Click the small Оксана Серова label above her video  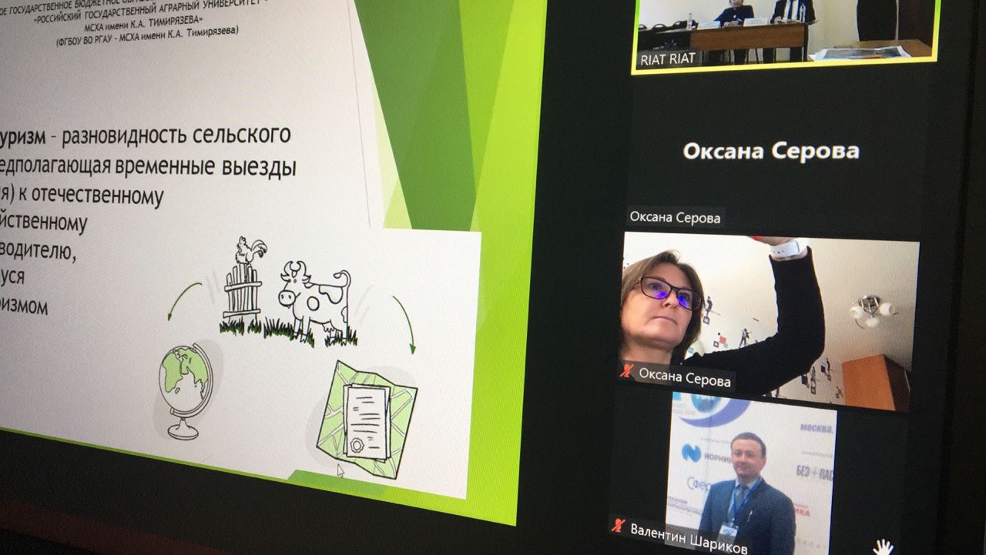coord(675,218)
